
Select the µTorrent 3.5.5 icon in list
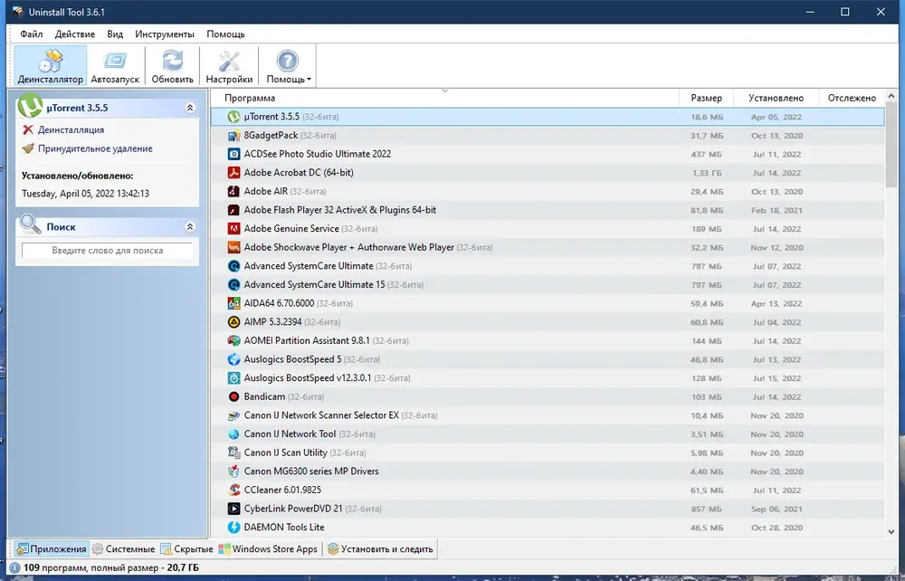(x=233, y=117)
